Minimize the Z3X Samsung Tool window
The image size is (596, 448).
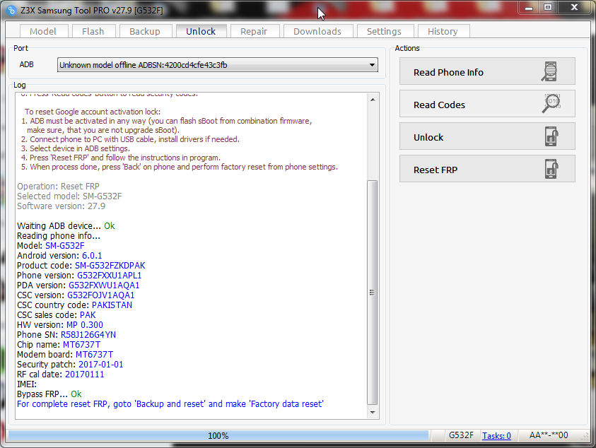[x=529, y=8]
